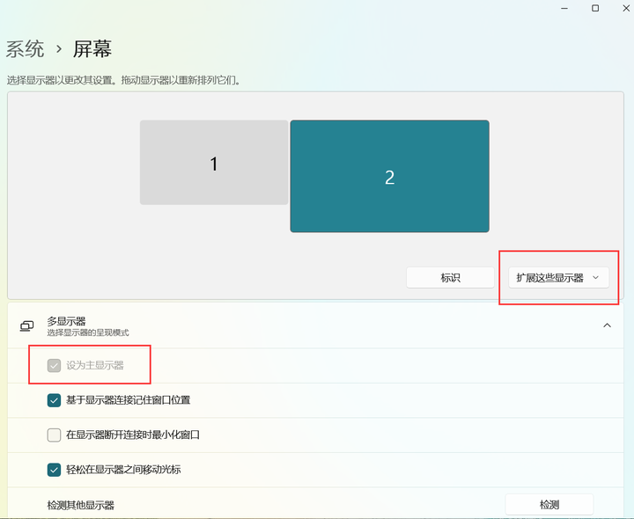
Task: Click the 标识 identify button
Action: [x=451, y=278]
